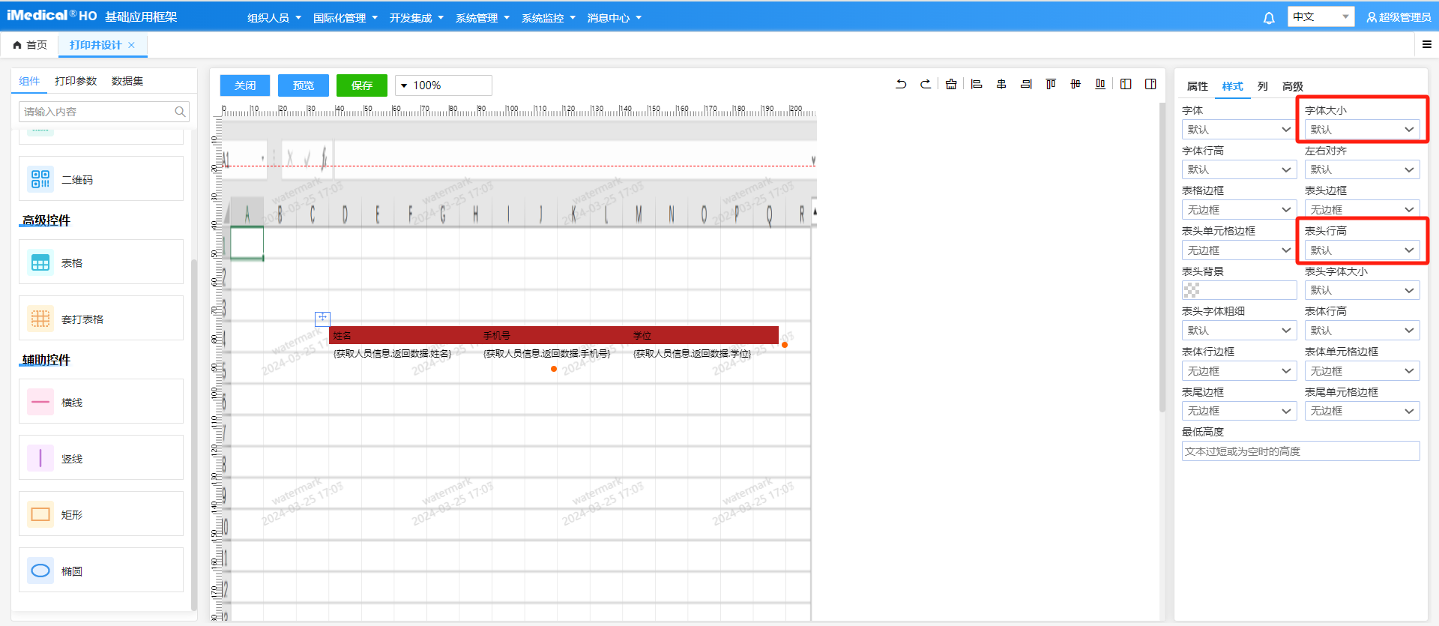
Task: Align selected elements to top edge
Action: pyautogui.click(x=1051, y=85)
